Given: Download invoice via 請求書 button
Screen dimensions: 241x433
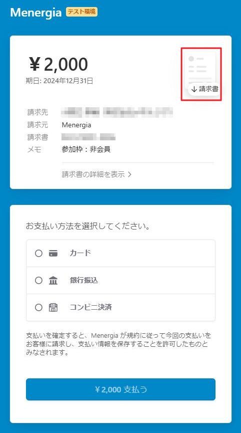Looking at the screenshot, I should pyautogui.click(x=205, y=89).
